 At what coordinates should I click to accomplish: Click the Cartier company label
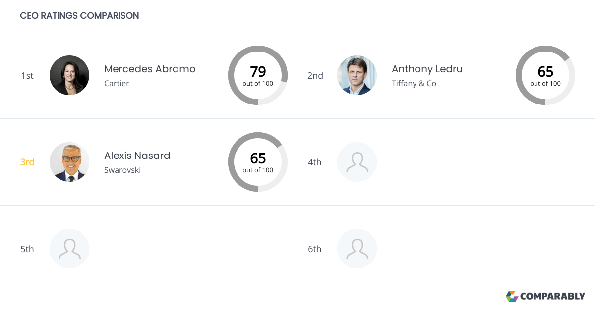[117, 83]
